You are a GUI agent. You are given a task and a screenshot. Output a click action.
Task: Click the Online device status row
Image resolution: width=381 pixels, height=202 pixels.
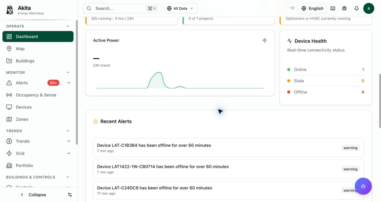coord(326,70)
